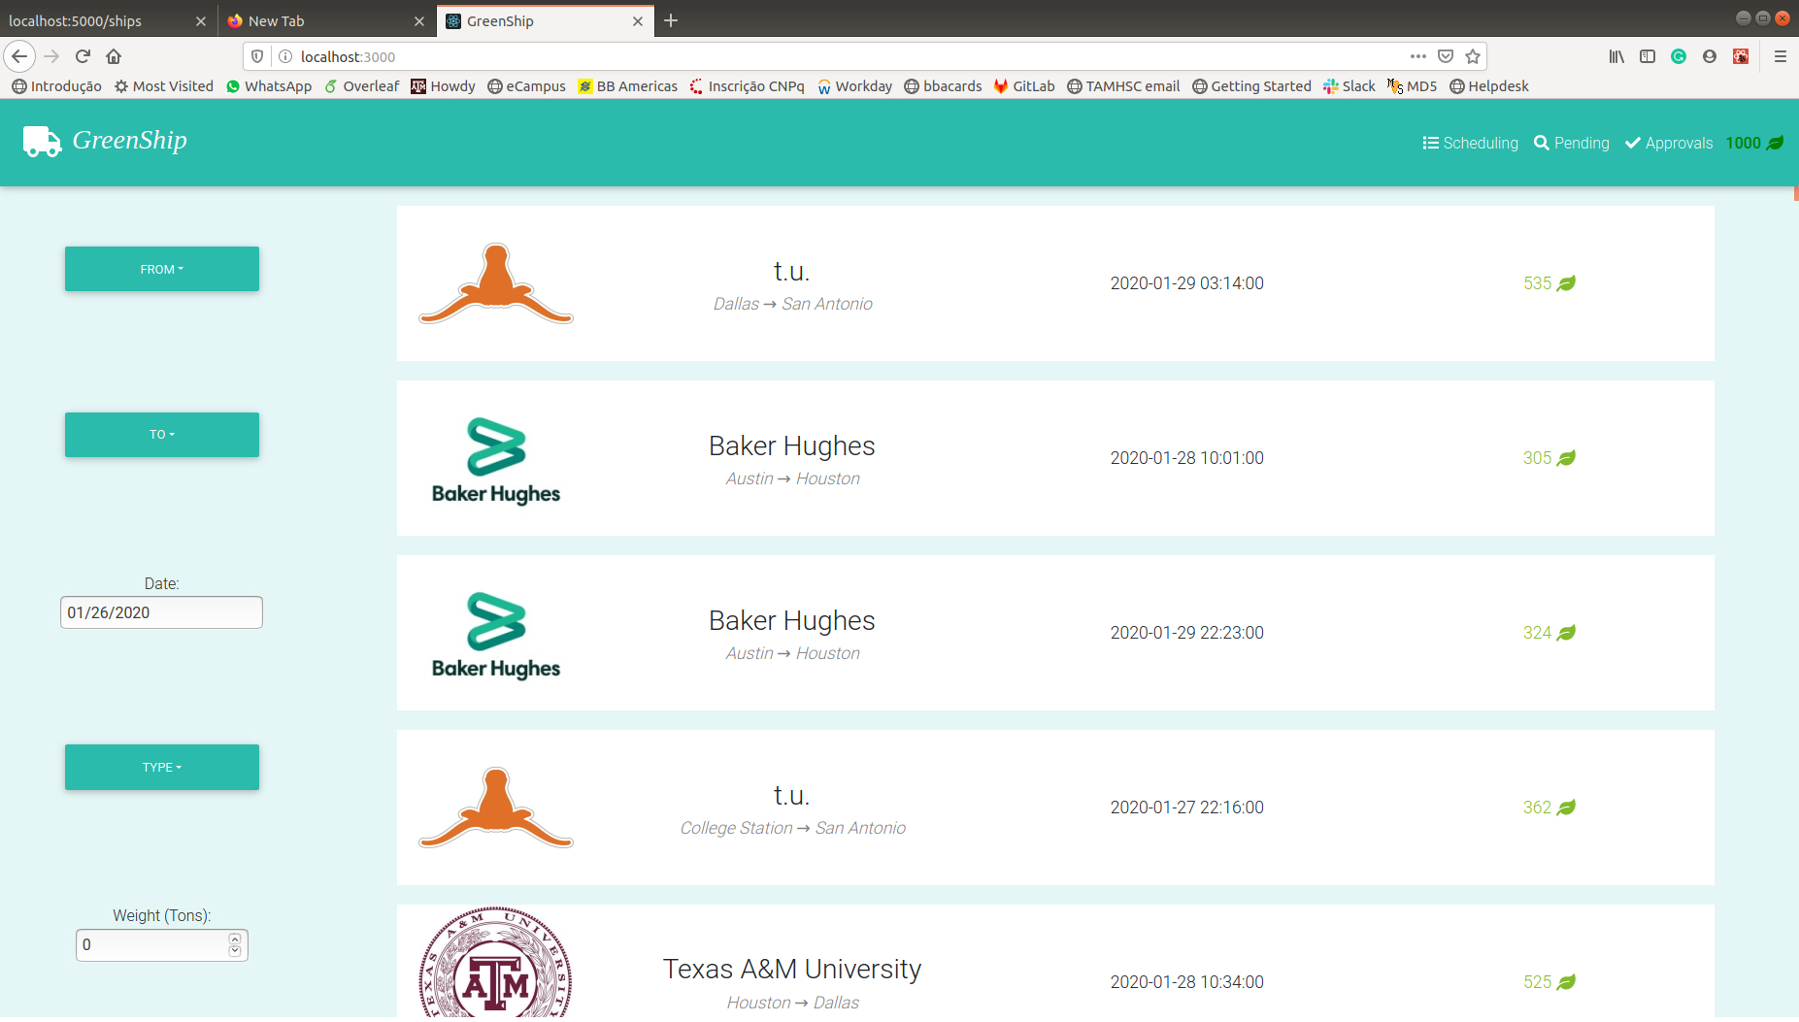Click the leaf icon next to 525
The image size is (1799, 1022).
pyautogui.click(x=1566, y=982)
